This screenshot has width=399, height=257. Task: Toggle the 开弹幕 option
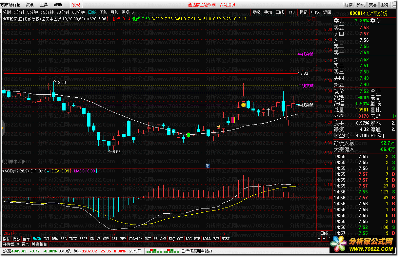[x=9, y=244]
